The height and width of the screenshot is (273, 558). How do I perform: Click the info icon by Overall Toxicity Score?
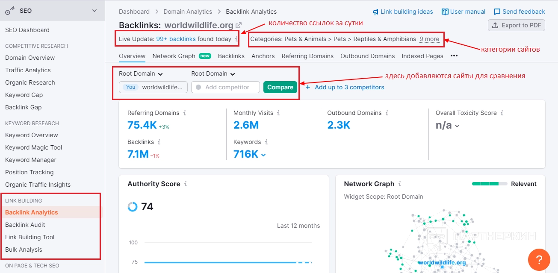click(x=502, y=113)
